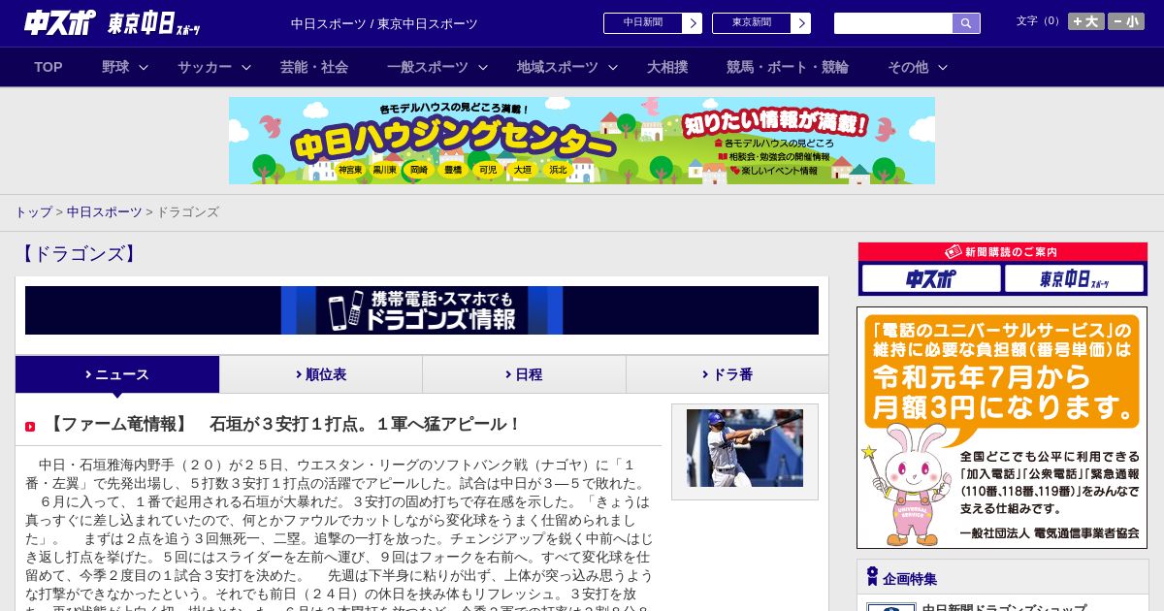Open 大相撲 section
This screenshot has width=1164, height=611.
tap(667, 67)
